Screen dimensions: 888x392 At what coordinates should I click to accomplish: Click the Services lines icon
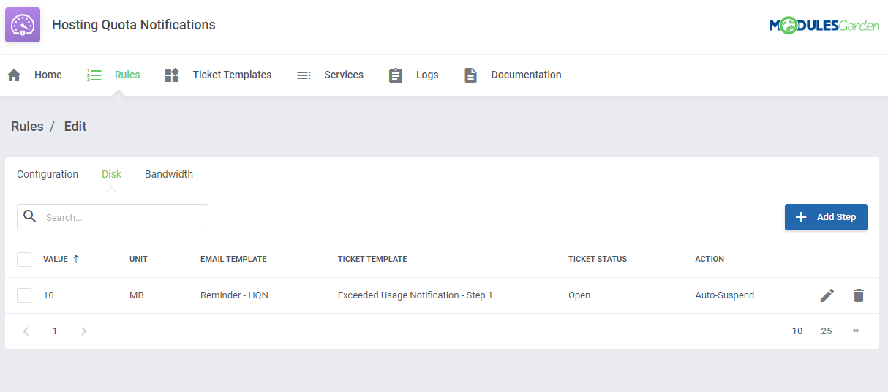click(304, 75)
